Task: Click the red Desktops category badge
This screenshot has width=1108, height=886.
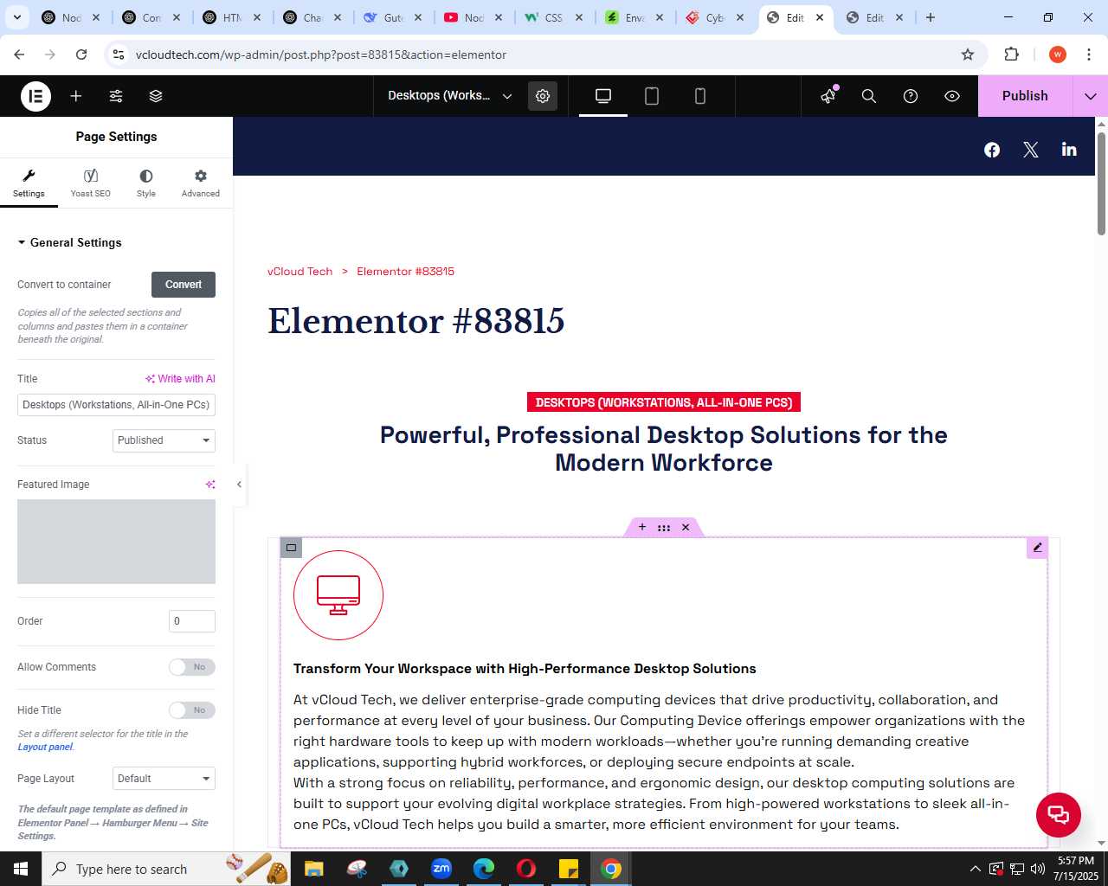Action: coord(664,402)
